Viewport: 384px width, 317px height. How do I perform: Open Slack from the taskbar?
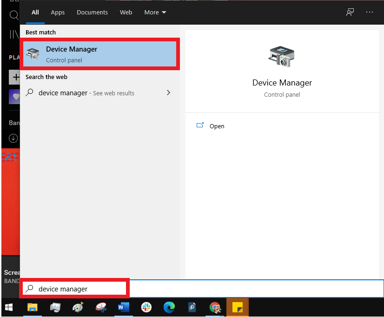click(x=146, y=307)
